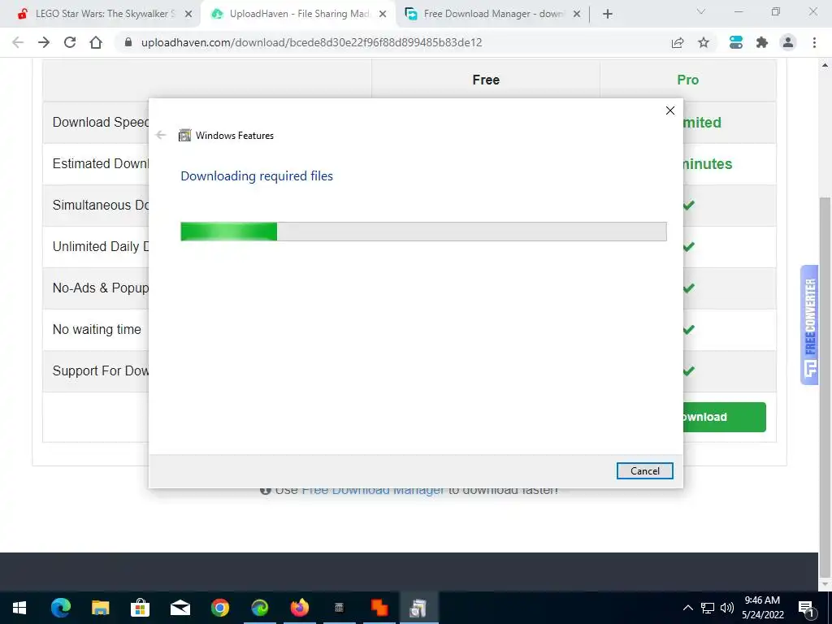Close the Windows Features dialog
832x624 pixels.
670,110
